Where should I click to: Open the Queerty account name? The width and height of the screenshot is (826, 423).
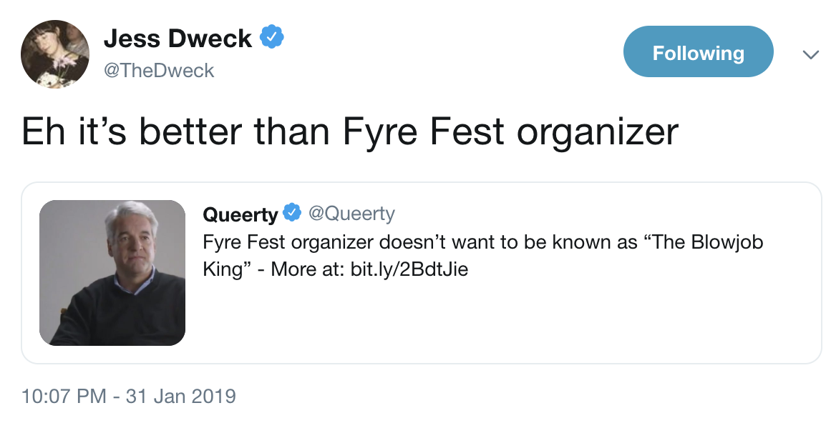click(x=240, y=214)
